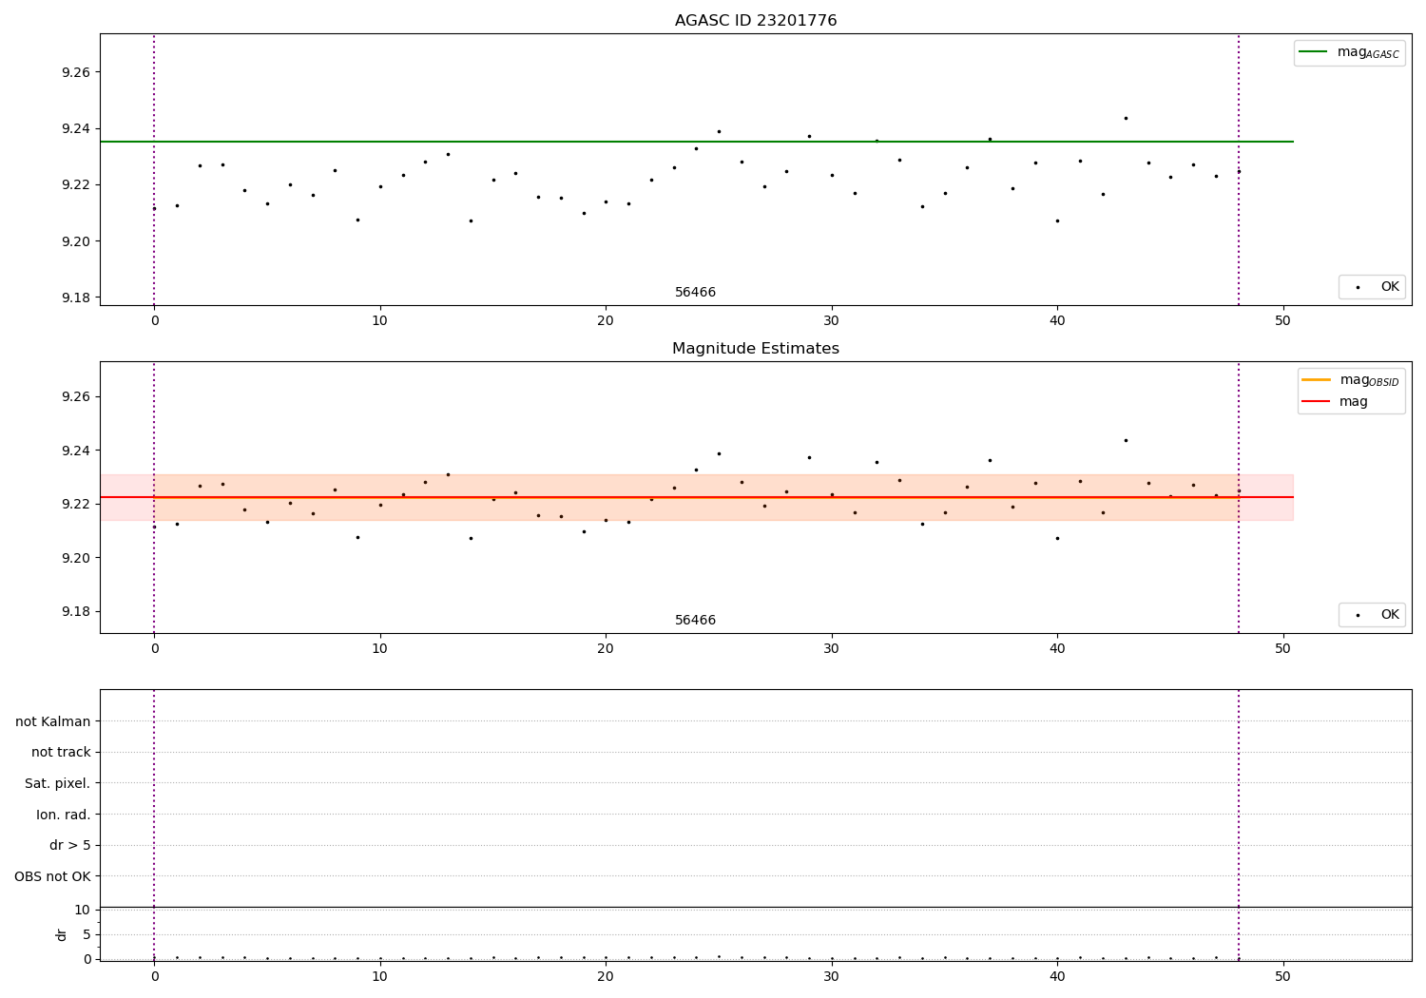Viewport: 1426px width, 998px height.
Task: Click the highest data point near x=43 in top plot
Action: pos(1126,118)
